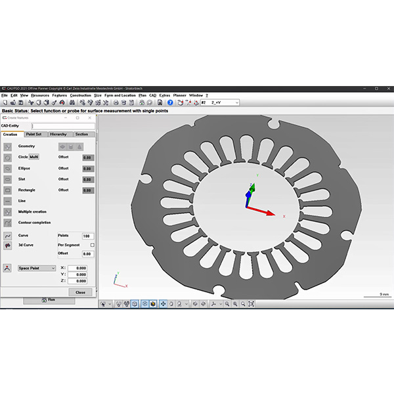Select the Line creation icon

click(x=7, y=201)
